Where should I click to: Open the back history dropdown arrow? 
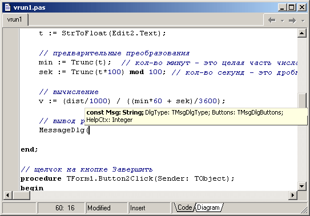pos(283,21)
